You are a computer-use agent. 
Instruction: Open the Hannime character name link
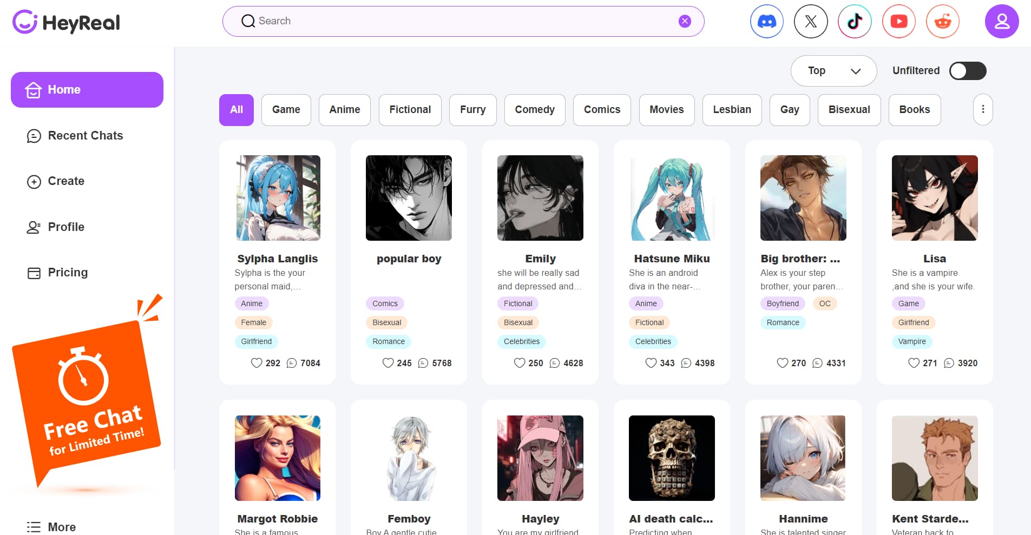point(803,519)
